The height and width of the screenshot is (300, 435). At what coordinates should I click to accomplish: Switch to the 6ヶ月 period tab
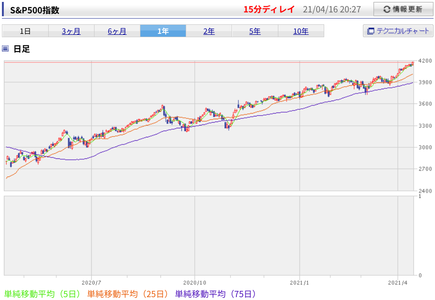(117, 31)
